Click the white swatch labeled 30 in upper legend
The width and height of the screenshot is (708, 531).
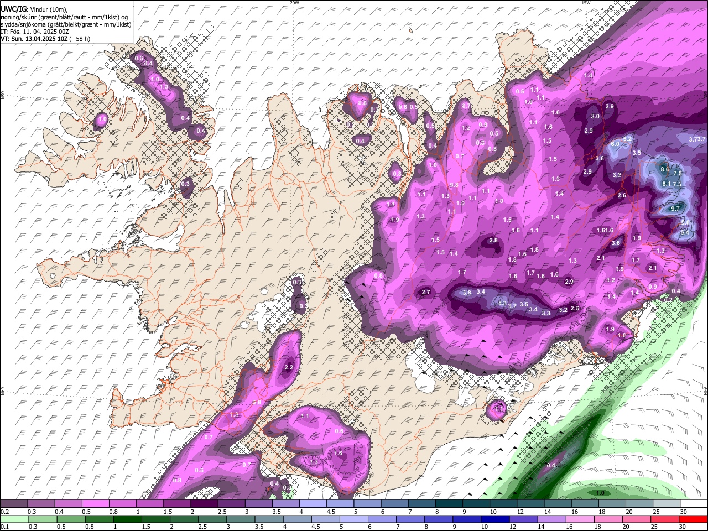click(694, 504)
